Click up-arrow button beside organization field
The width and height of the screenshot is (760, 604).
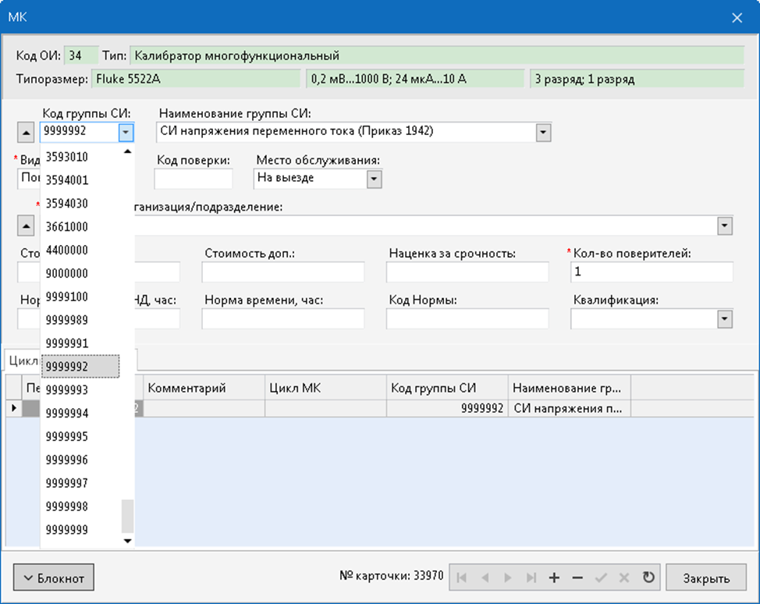[x=26, y=226]
